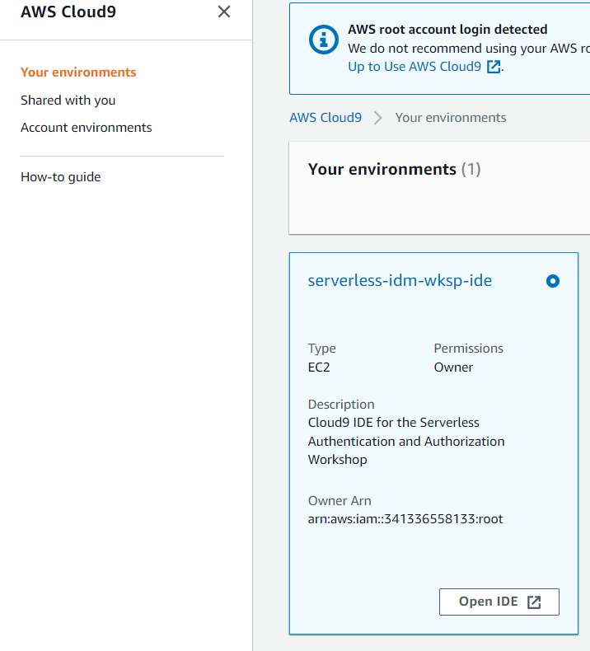
Task: Open the serverless-idm-wksp-ide environment link
Action: (x=400, y=281)
